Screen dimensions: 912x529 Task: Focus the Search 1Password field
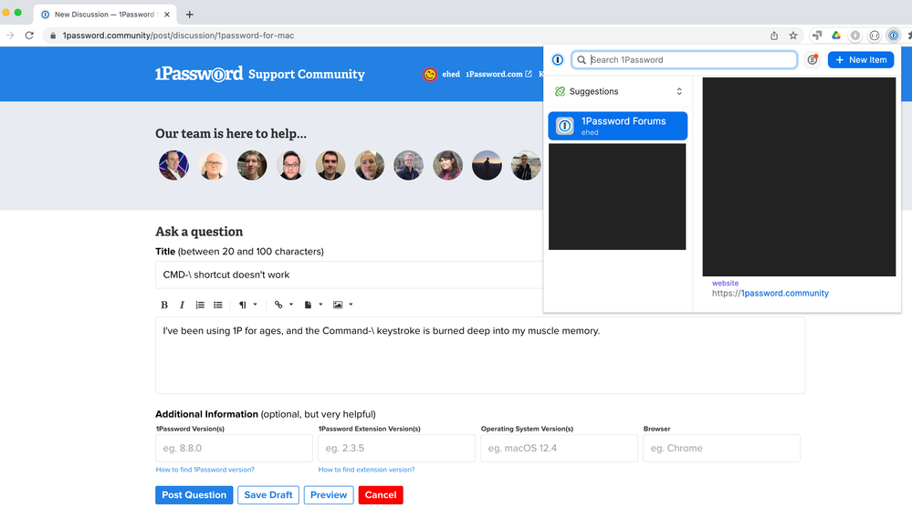(684, 60)
